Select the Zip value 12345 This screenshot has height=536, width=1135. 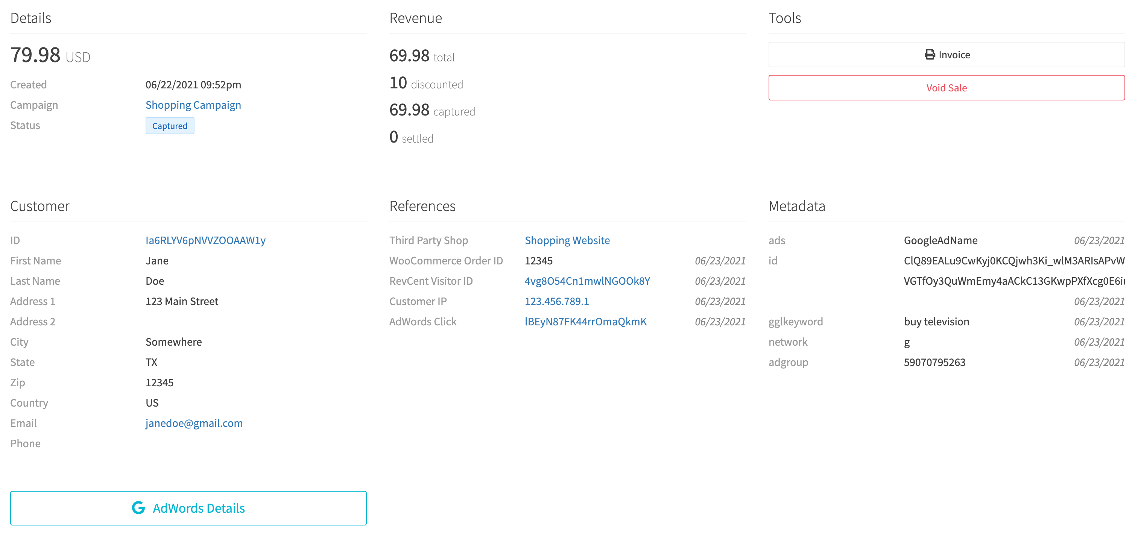click(x=160, y=382)
